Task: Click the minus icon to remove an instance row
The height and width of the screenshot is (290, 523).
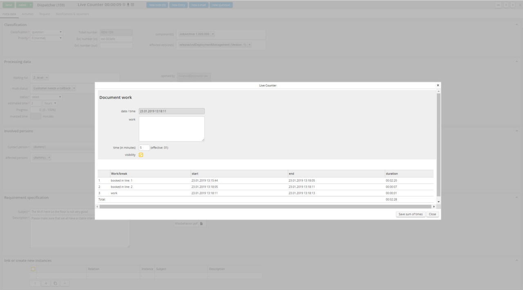Action: point(65,283)
